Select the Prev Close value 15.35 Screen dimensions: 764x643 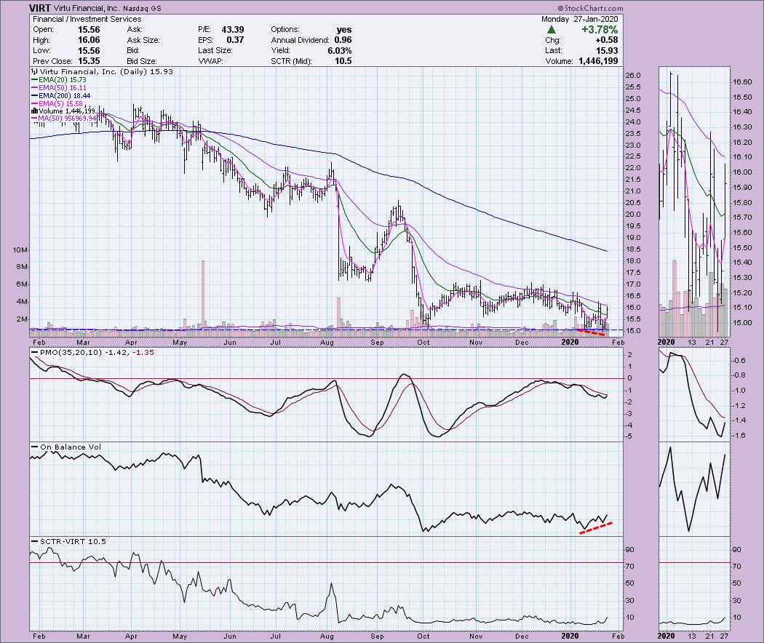point(89,61)
